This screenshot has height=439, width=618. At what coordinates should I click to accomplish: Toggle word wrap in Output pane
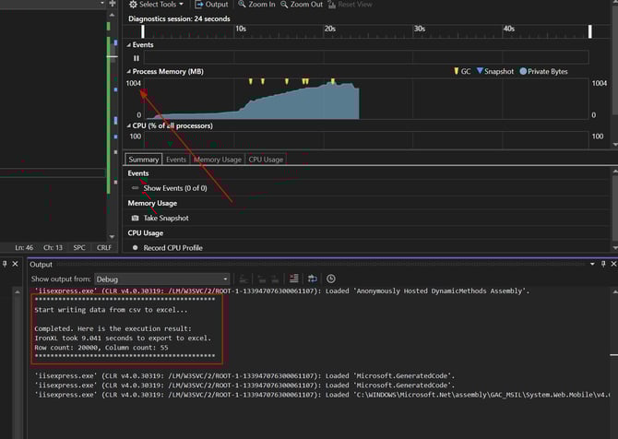312,279
